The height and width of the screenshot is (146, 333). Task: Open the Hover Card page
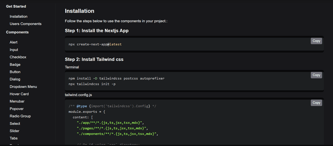click(x=19, y=94)
